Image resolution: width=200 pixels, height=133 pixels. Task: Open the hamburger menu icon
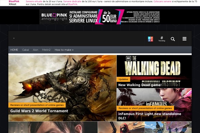(184, 39)
